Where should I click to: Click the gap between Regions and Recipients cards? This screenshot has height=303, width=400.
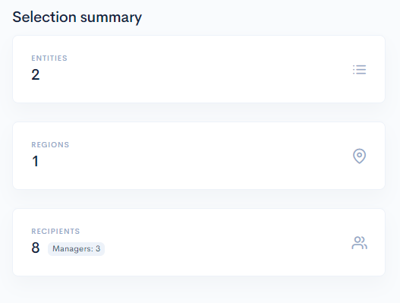pos(199,199)
